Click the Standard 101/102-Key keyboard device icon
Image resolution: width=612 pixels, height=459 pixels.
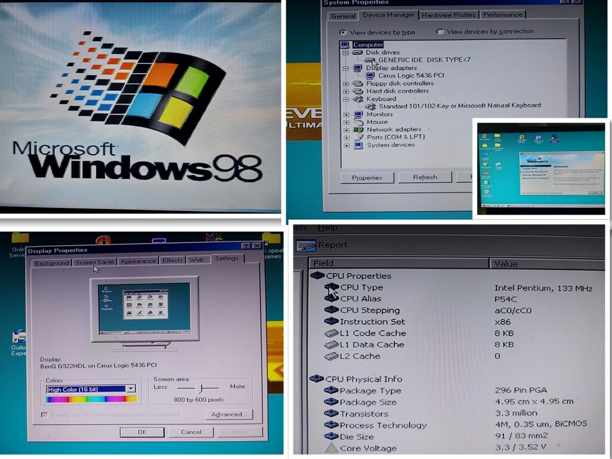(x=371, y=106)
